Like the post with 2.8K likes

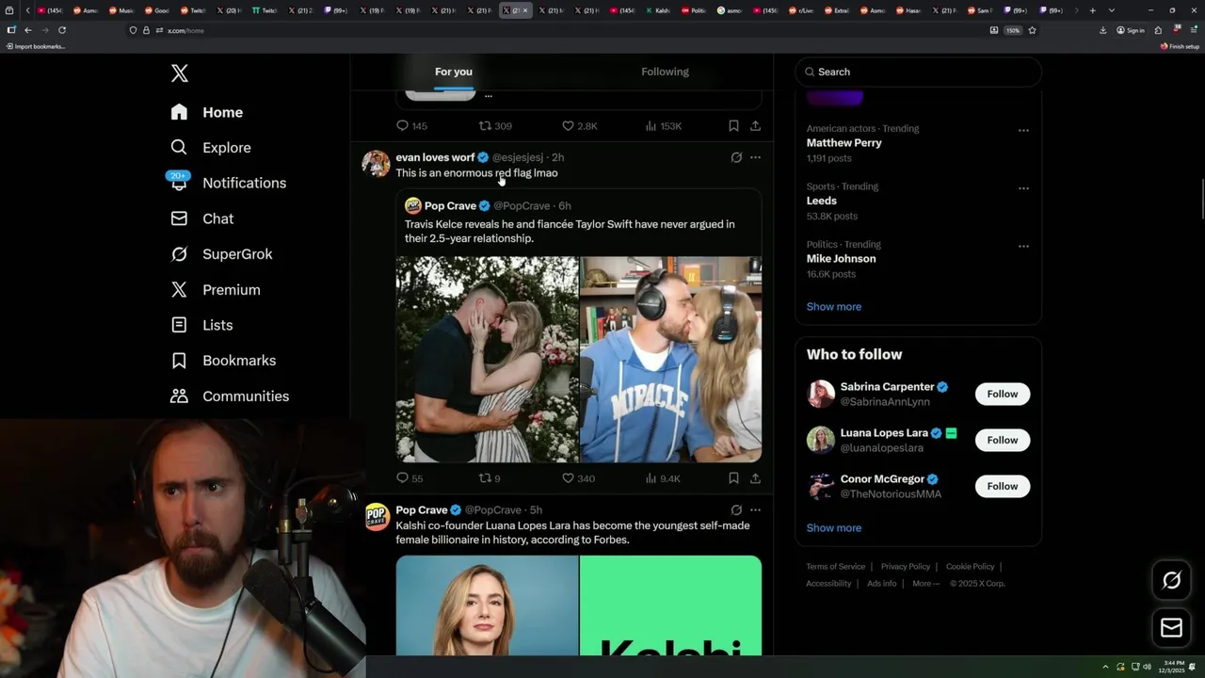click(579, 125)
